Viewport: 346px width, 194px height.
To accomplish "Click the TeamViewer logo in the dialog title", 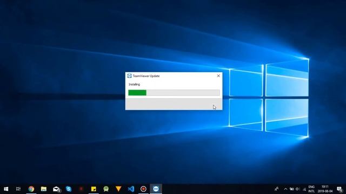I will (x=130, y=76).
